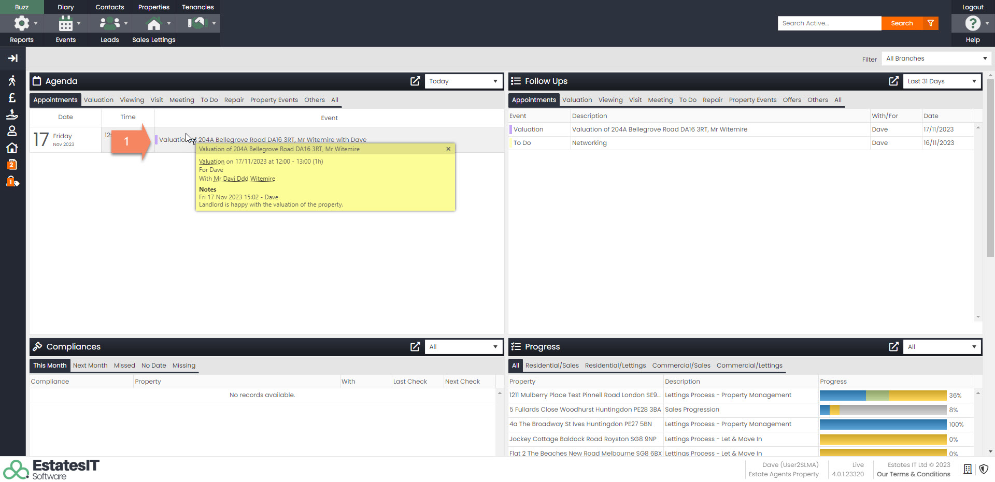Expand the left sidebar with arrow icon
Screen dimensions: 995x482
[12, 59]
